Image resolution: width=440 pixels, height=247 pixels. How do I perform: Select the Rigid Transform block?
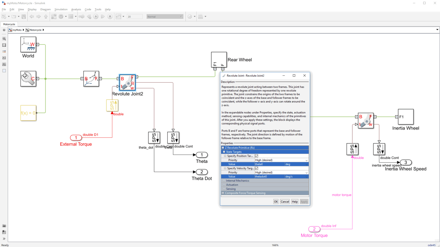(x=91, y=79)
